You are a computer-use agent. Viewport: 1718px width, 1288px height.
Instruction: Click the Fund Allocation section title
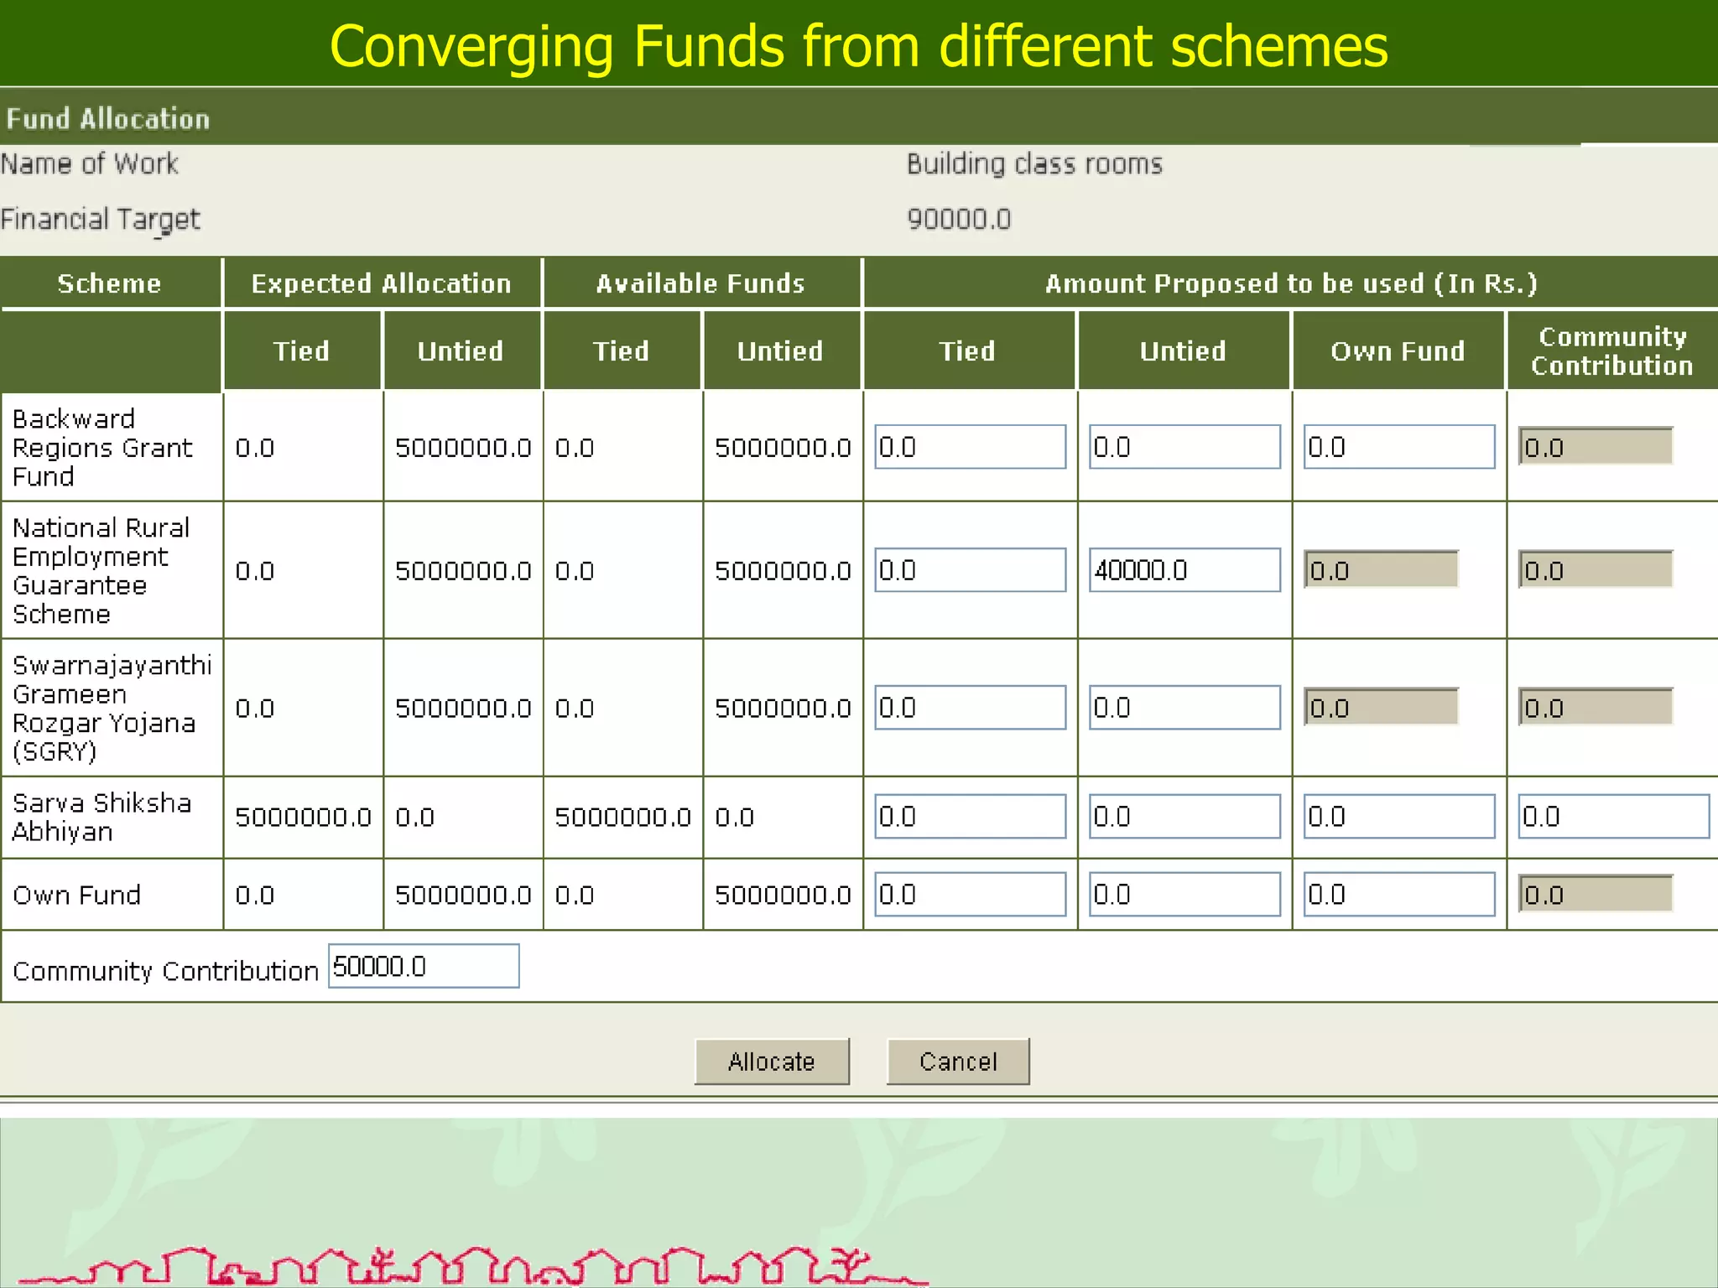108,119
